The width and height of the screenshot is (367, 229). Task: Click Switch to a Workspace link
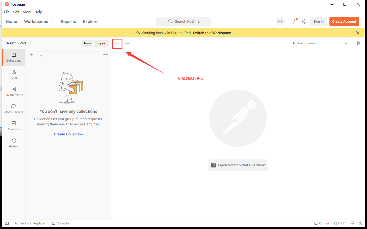212,33
